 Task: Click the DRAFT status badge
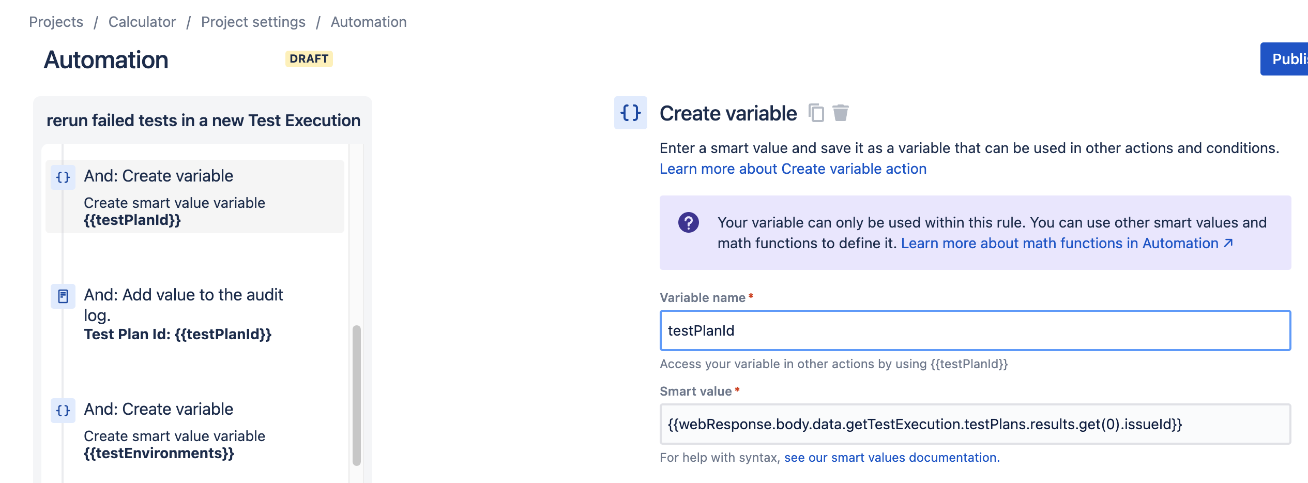(x=309, y=59)
